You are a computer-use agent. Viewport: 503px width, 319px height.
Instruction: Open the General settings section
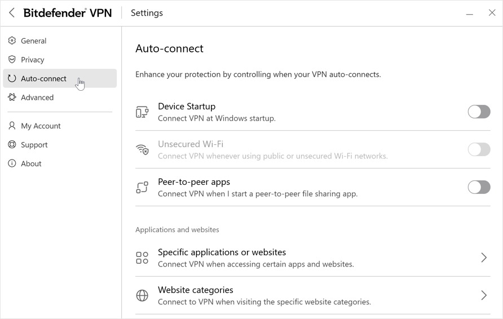pos(60,41)
